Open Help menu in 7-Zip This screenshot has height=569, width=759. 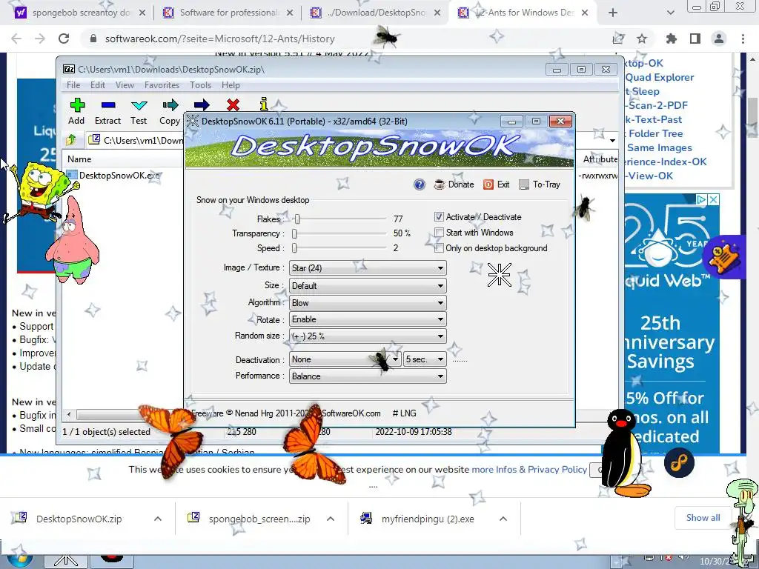(x=231, y=85)
